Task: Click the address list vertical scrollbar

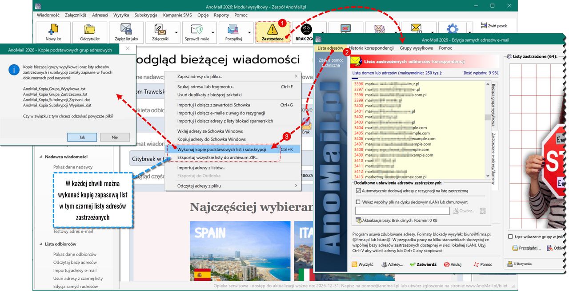Action: click(488, 130)
